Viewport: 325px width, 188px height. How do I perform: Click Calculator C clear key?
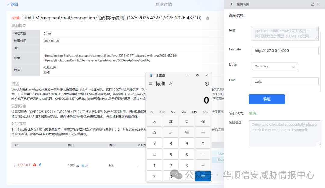point(187,122)
